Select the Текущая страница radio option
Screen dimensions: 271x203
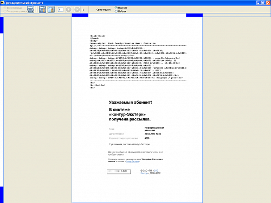click(x=5, y=11)
